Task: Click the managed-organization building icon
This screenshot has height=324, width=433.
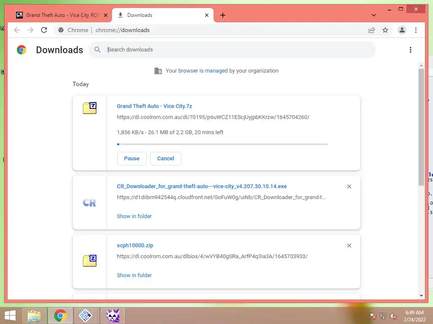Action: point(158,71)
